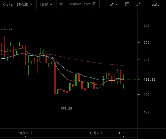Click the 10月26日 date label
This screenshot has height=139, width=166.
97,133
